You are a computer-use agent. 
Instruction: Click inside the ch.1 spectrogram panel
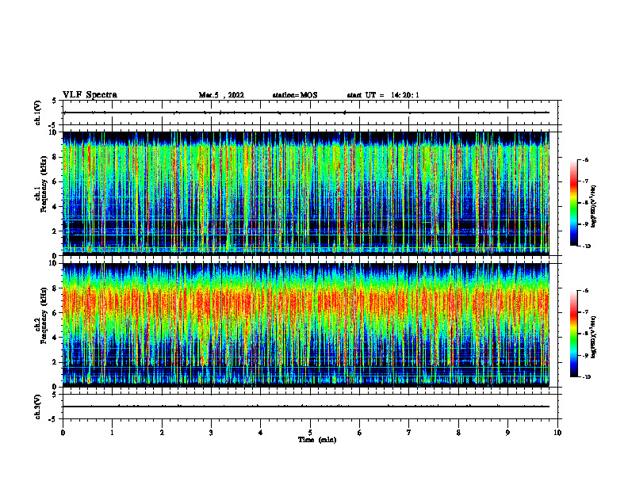pos(306,193)
